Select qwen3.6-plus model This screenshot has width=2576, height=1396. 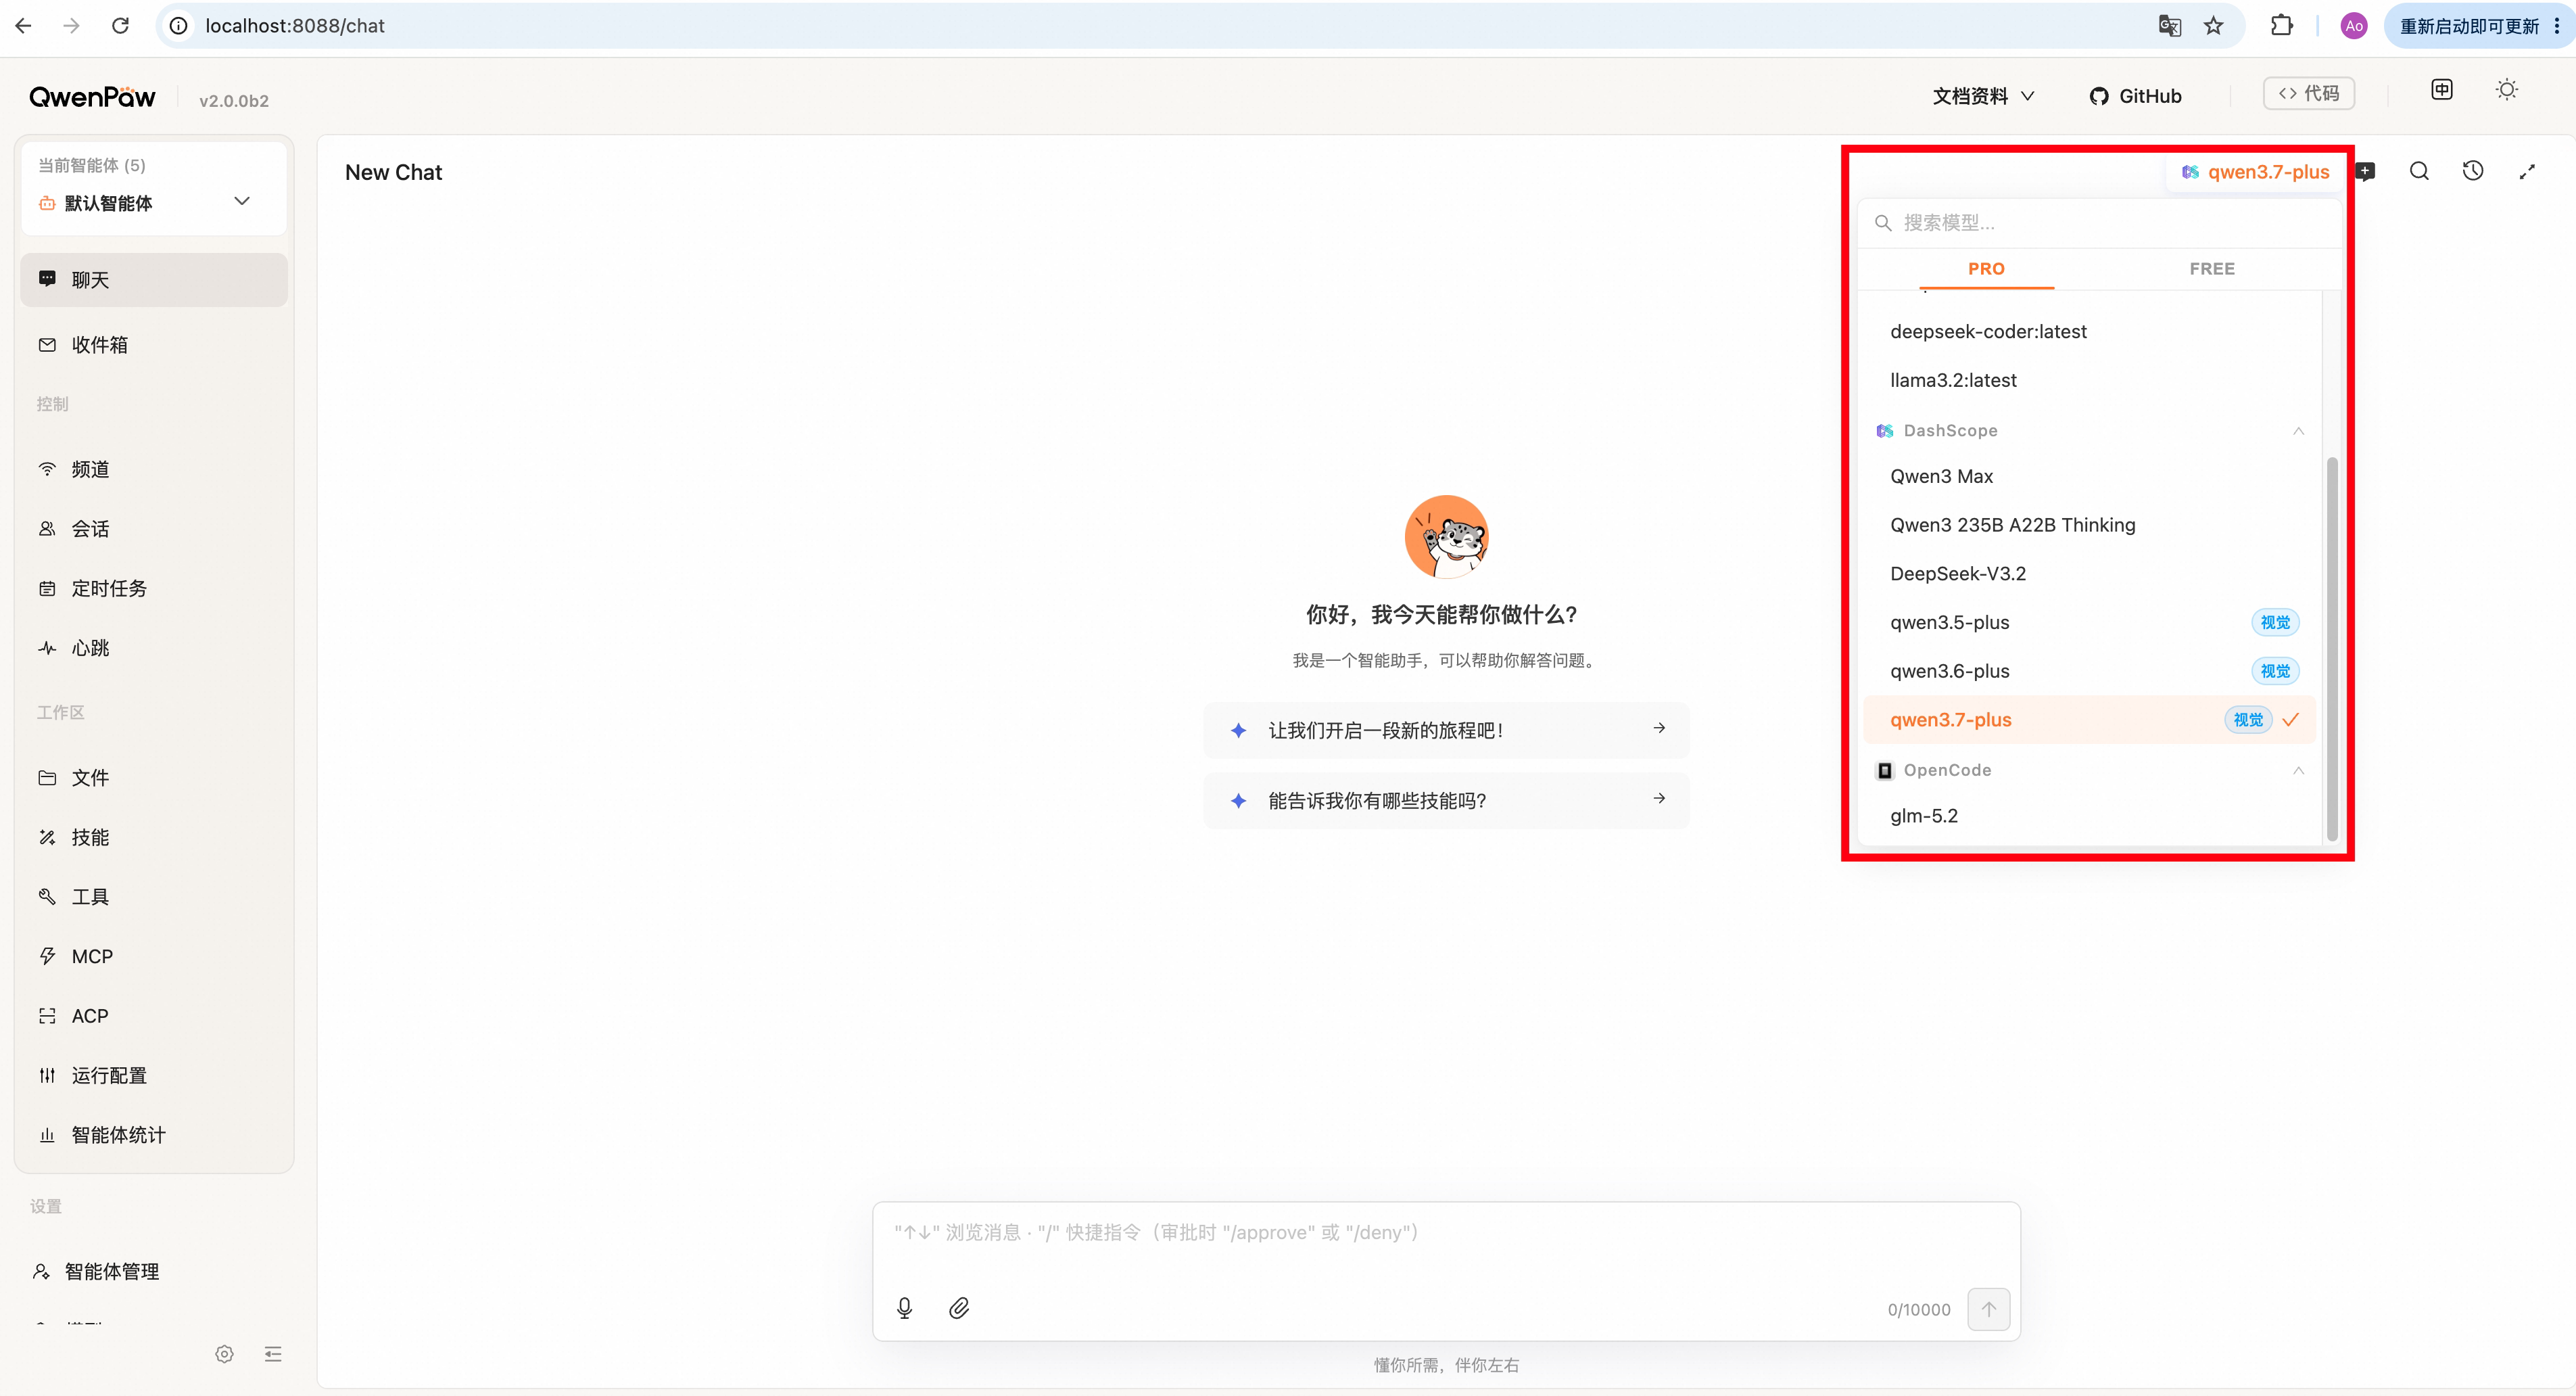pyautogui.click(x=2090, y=671)
